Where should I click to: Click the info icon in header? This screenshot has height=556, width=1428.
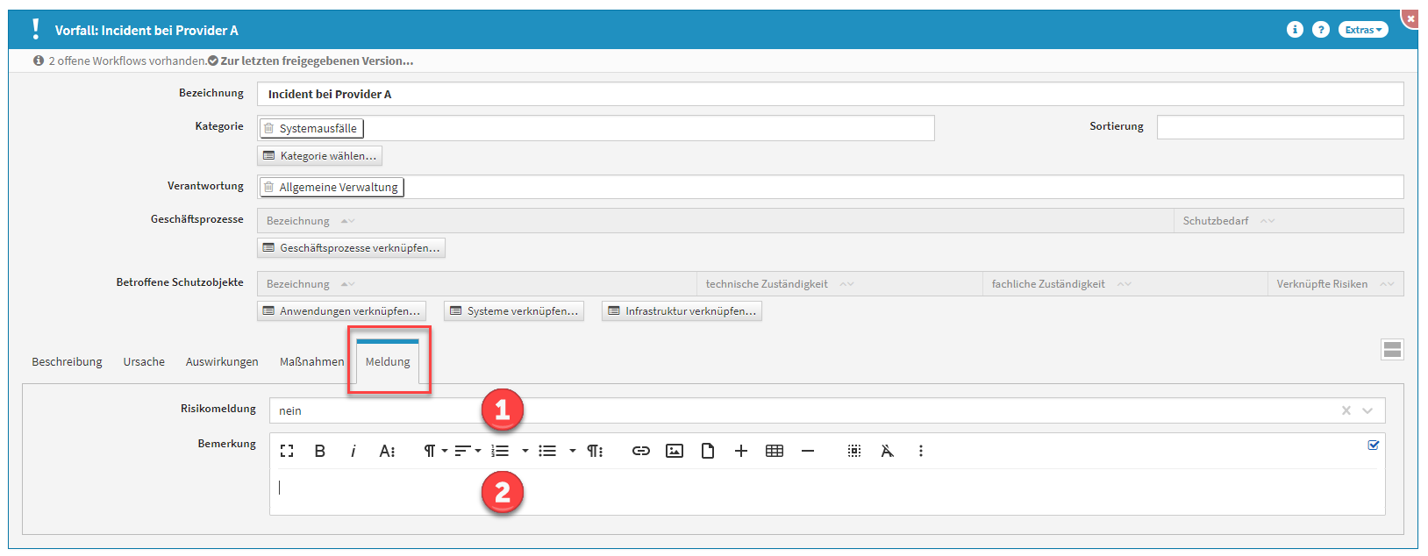pyautogui.click(x=1295, y=30)
